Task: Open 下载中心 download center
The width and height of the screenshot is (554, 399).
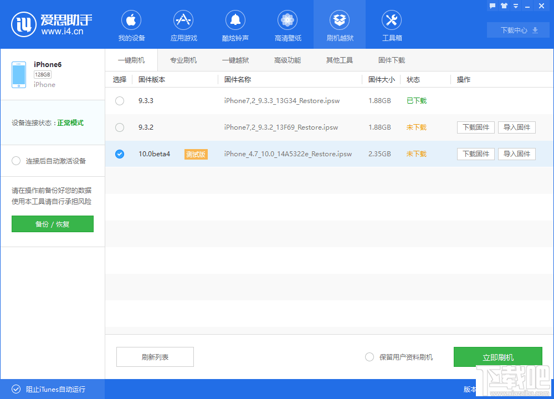Action: 519,30
